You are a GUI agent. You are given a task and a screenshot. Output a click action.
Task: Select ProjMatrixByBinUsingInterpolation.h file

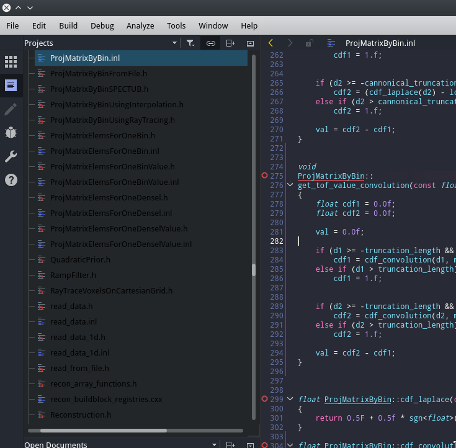pyautogui.click(x=117, y=104)
